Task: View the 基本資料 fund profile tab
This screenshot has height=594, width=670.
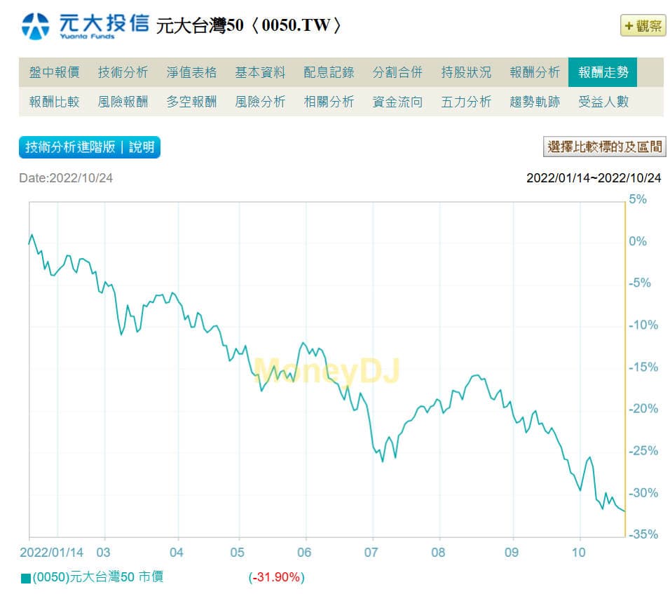Action: [260, 71]
